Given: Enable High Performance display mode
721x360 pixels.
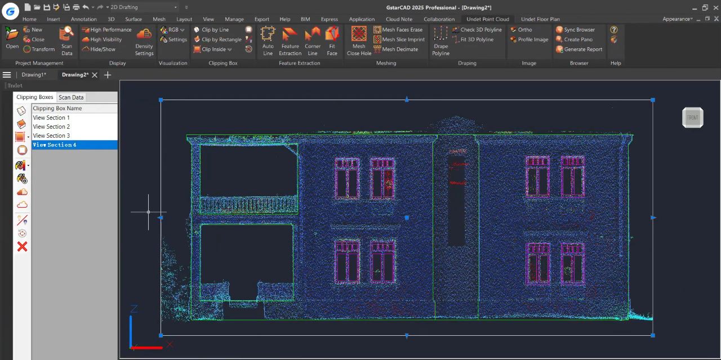Looking at the screenshot, I should pyautogui.click(x=106, y=30).
